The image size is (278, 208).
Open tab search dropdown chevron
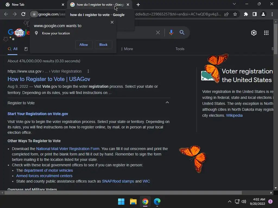point(234,4)
